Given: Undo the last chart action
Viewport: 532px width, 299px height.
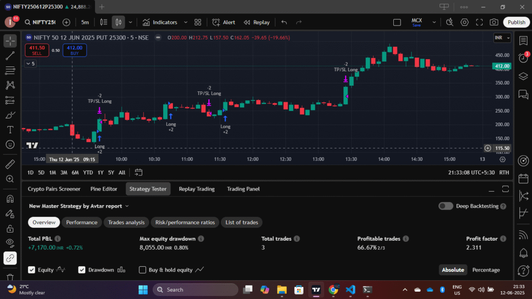Looking at the screenshot, I should point(284,22).
